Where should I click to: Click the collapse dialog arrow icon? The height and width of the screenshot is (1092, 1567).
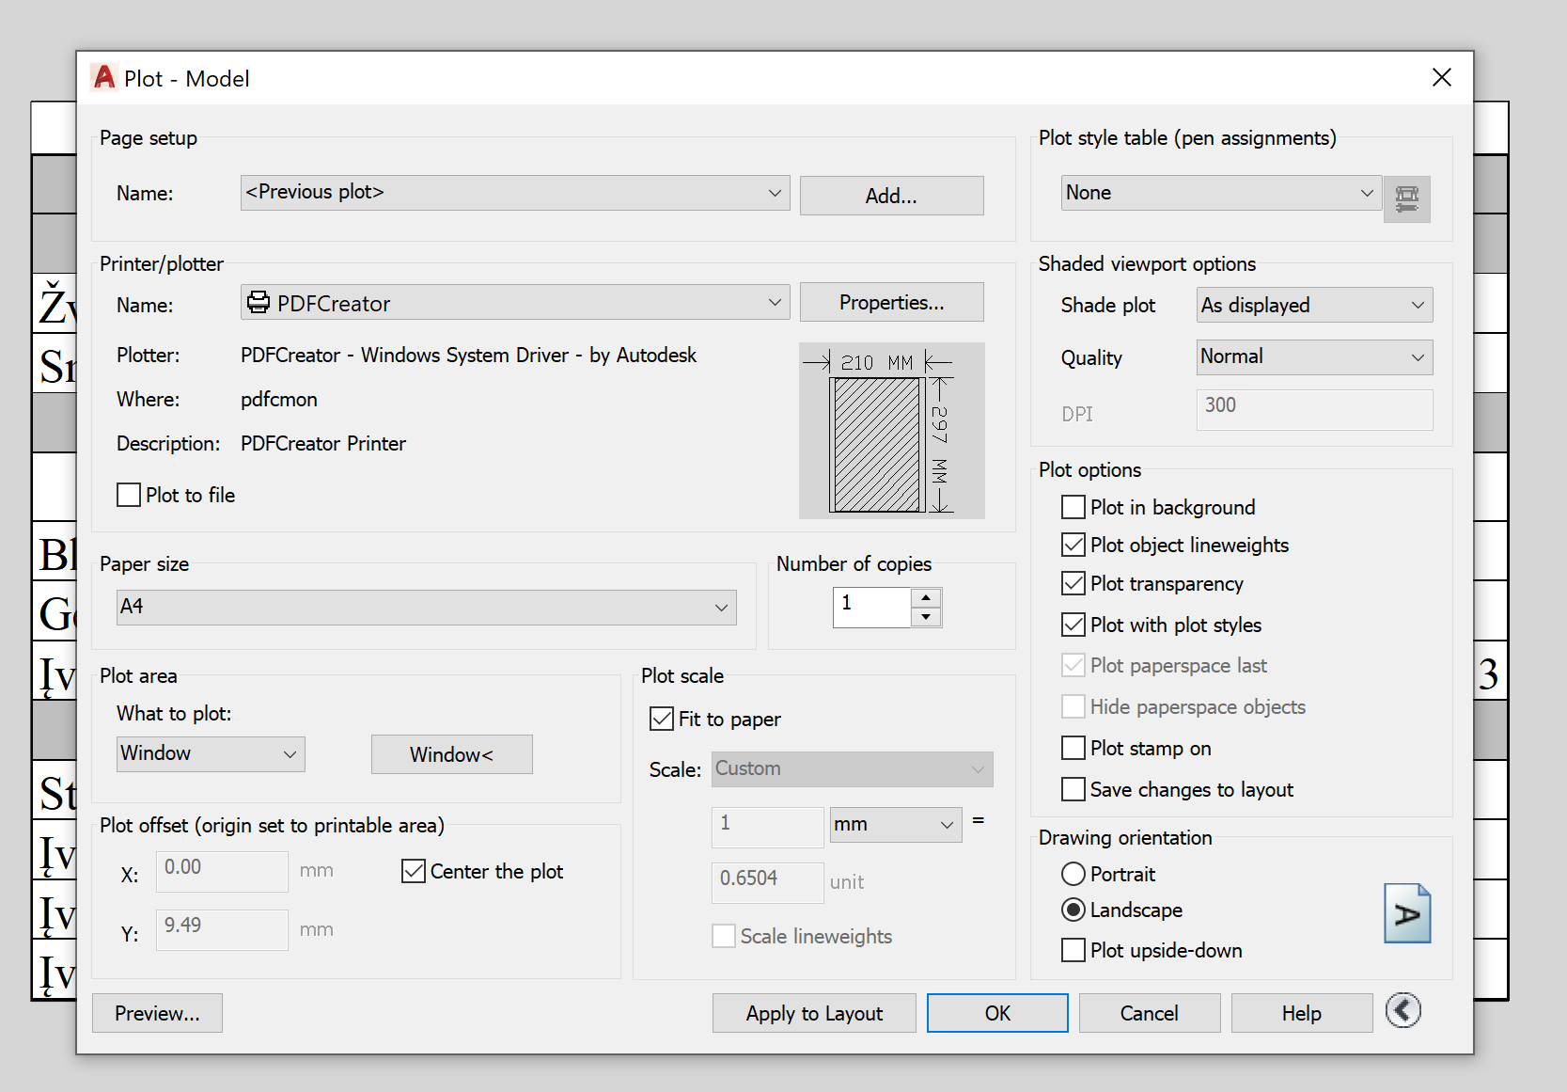pos(1402,1011)
